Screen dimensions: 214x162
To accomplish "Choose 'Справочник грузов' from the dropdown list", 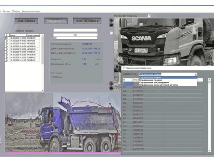I will 168,80.
